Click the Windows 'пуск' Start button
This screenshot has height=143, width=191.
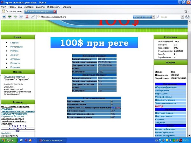pos(8,140)
